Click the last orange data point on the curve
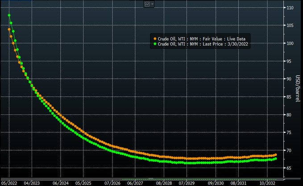Screen dimensions: 303x186 [x=276, y=155]
